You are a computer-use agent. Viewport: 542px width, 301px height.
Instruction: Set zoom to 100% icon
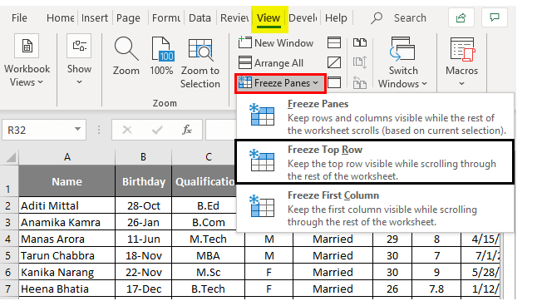point(162,49)
